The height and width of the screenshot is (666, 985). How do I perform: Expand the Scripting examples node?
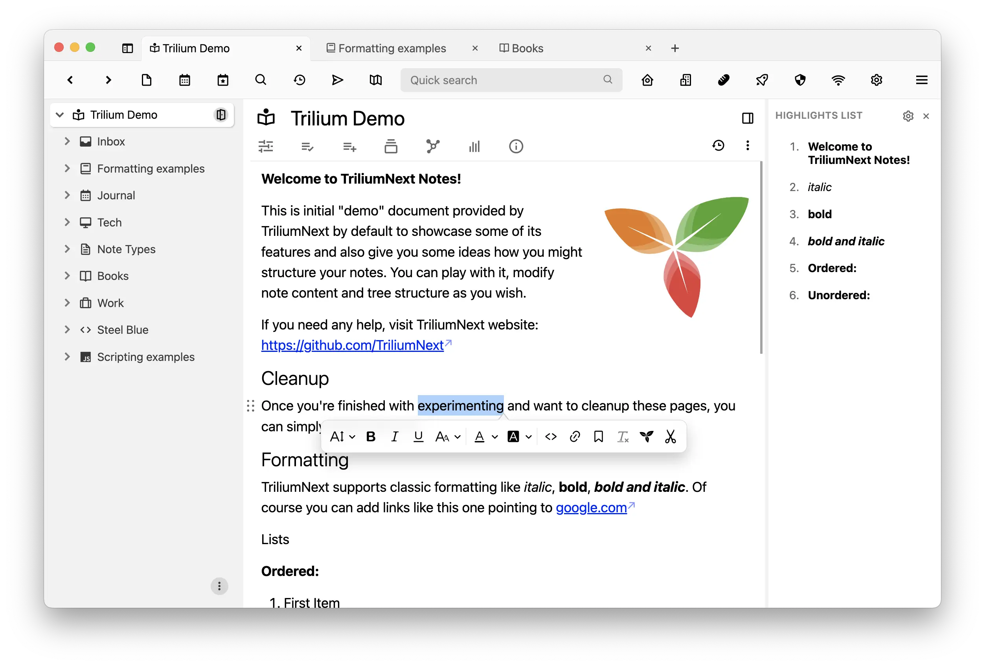67,357
